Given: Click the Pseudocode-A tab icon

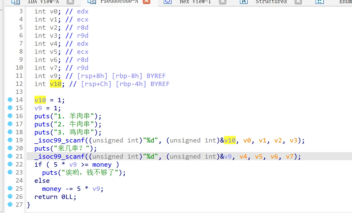Looking at the screenshot, I should [92, 2].
